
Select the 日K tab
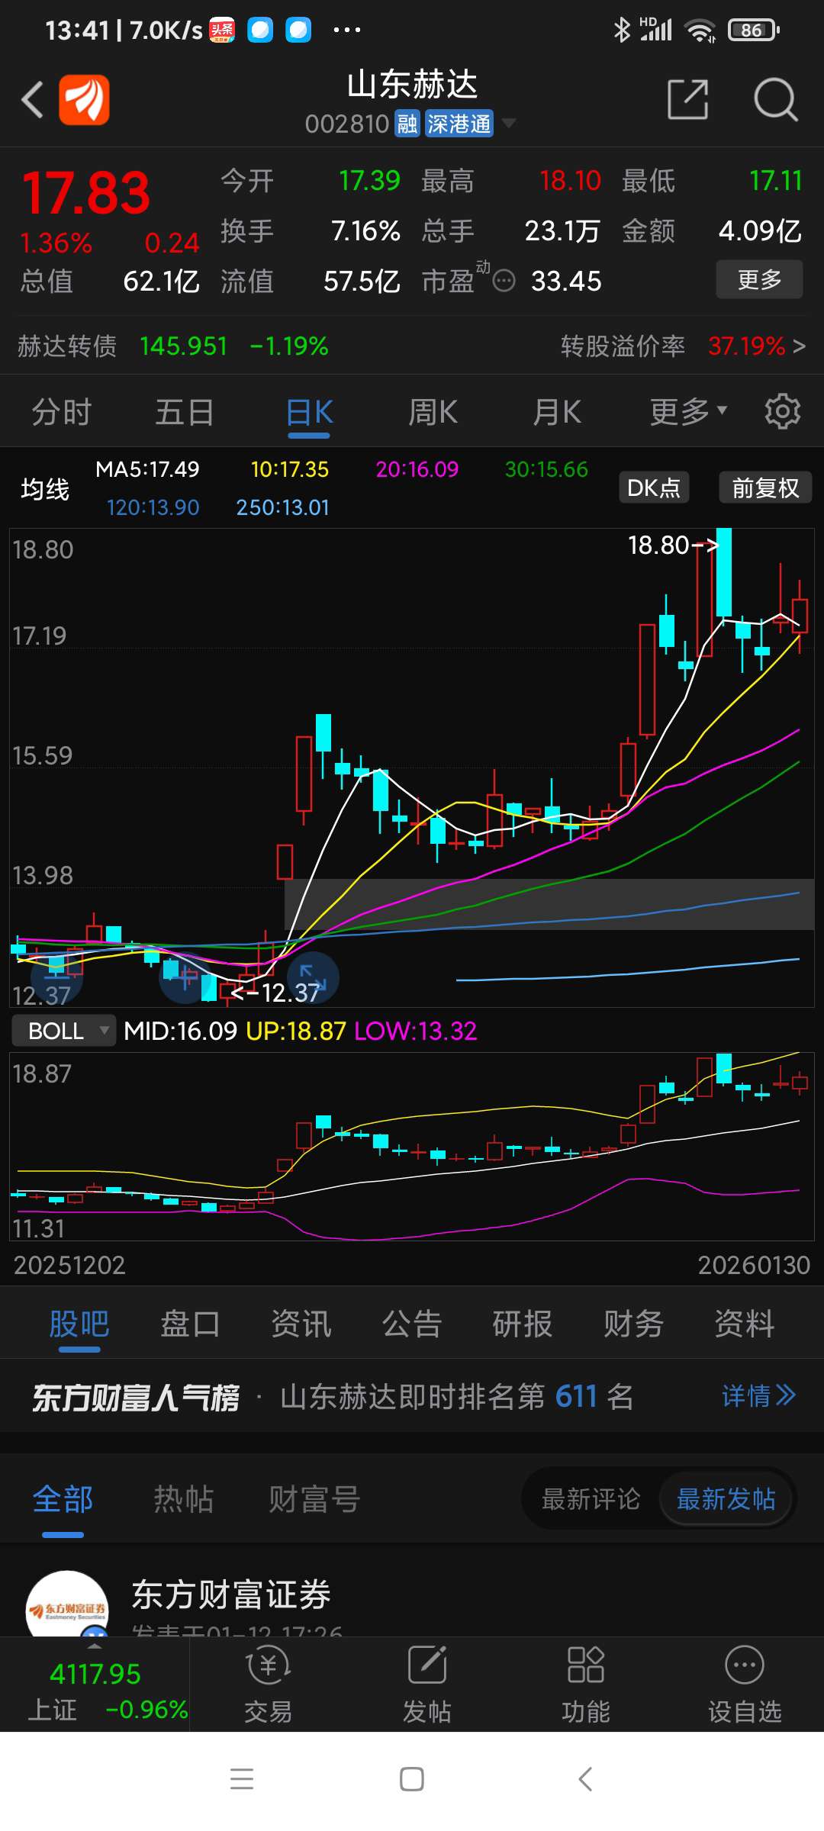pos(309,412)
